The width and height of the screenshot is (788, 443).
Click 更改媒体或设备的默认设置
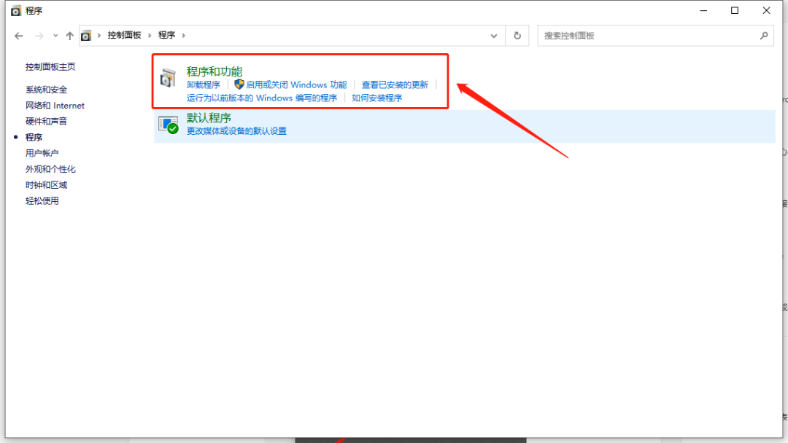(236, 131)
